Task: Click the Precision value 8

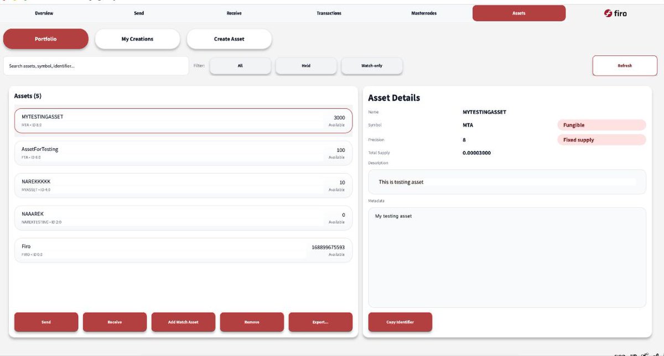Action: coord(464,140)
